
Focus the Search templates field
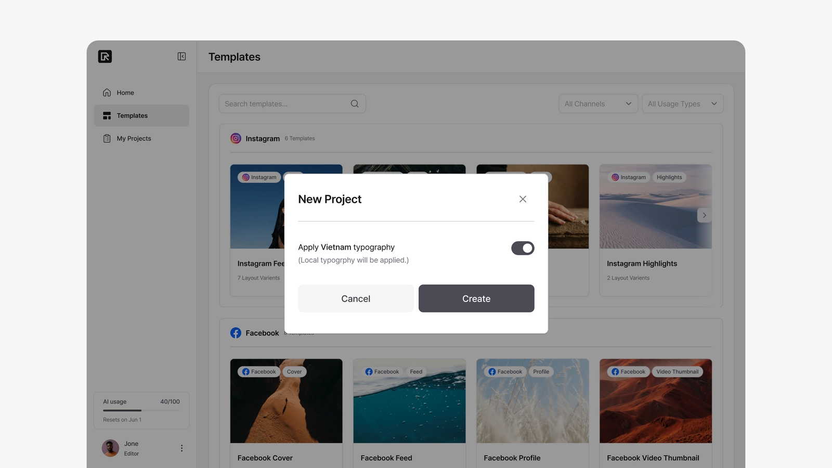(292, 103)
